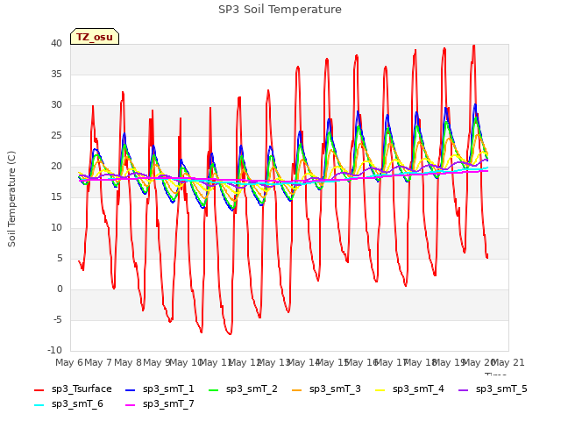Click the blue sp3_smT_1 legend swatch
This screenshot has width=561, height=421.
131,389
